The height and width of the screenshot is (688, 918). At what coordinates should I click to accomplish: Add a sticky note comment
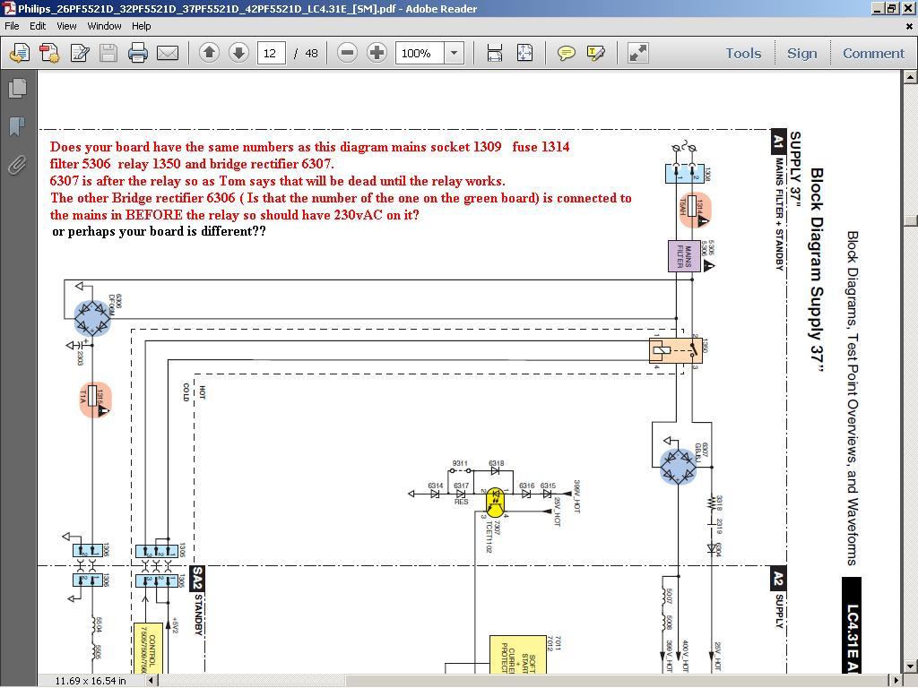(x=566, y=53)
